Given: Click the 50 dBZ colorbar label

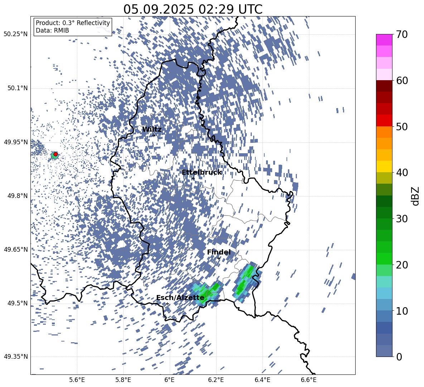Looking at the screenshot, I should [401, 127].
